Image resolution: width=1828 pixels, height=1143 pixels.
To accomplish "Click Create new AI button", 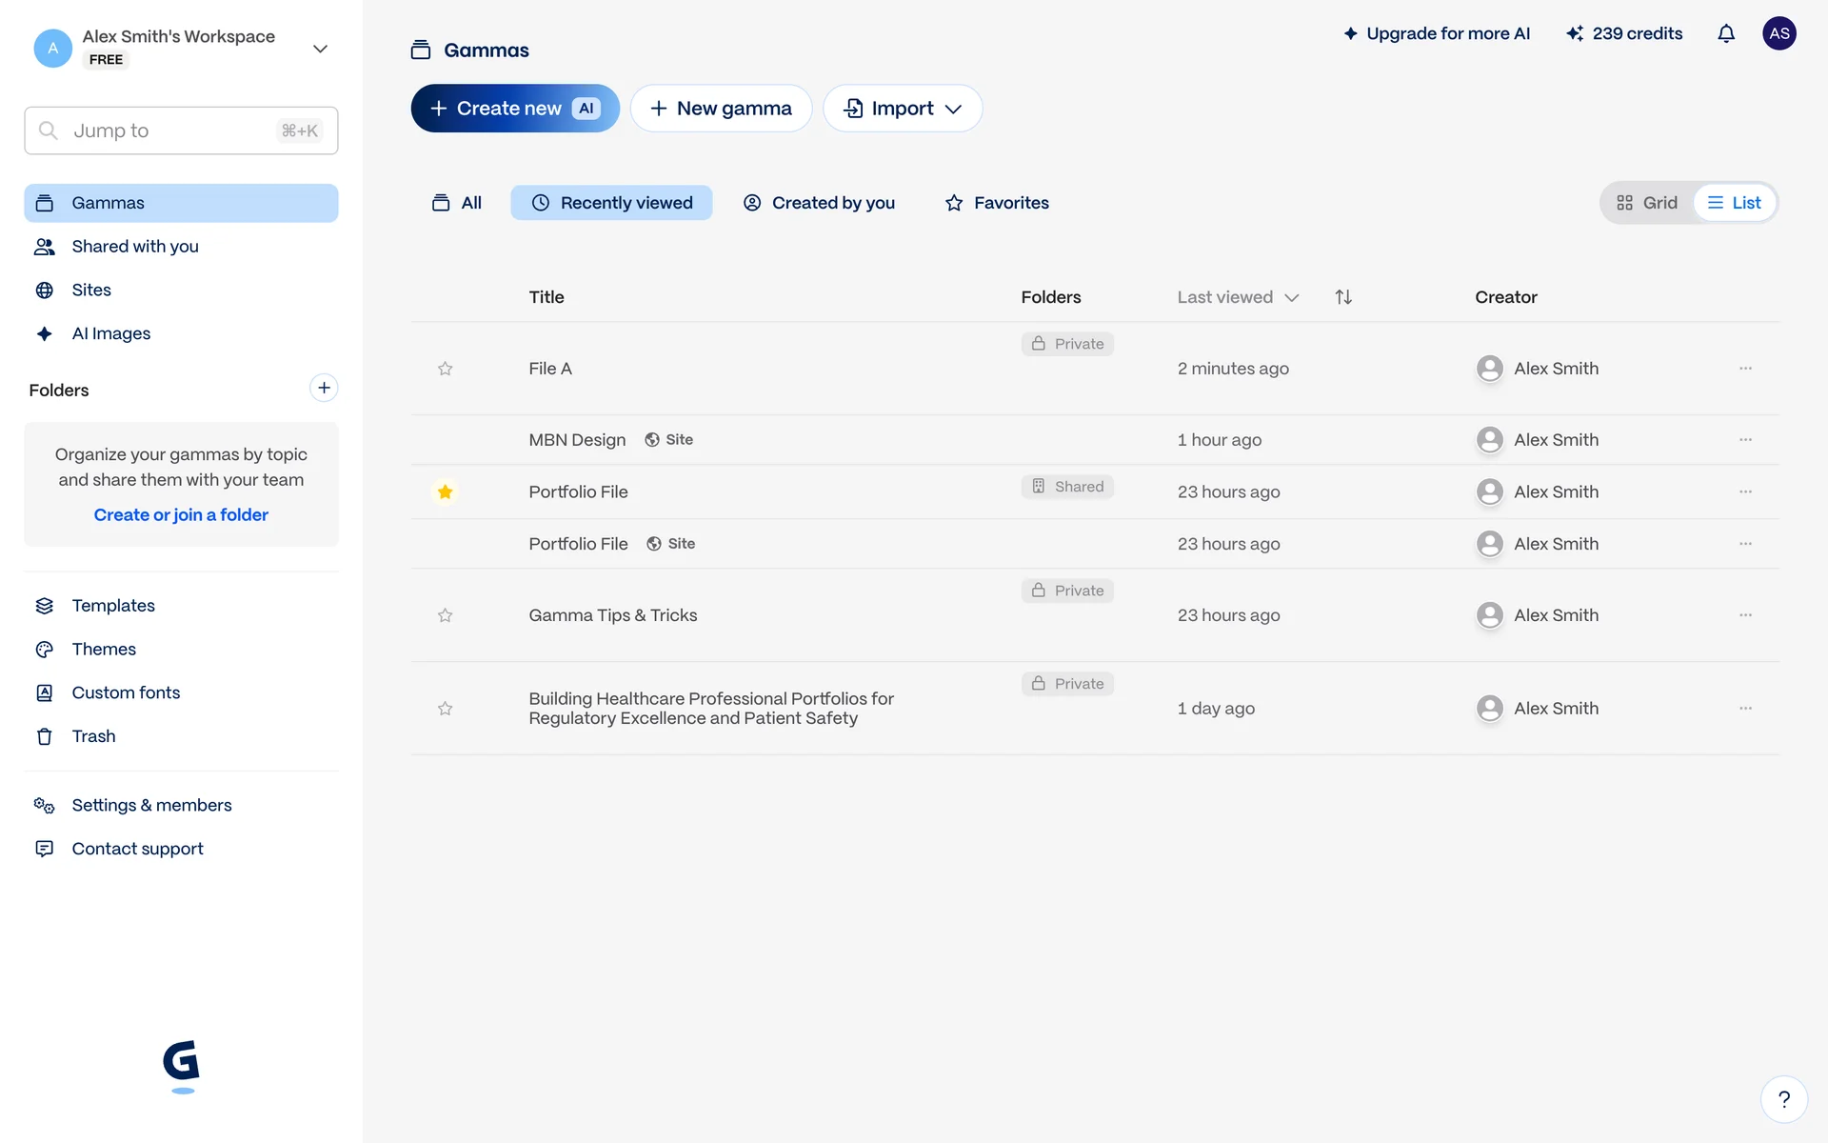I will point(514,109).
